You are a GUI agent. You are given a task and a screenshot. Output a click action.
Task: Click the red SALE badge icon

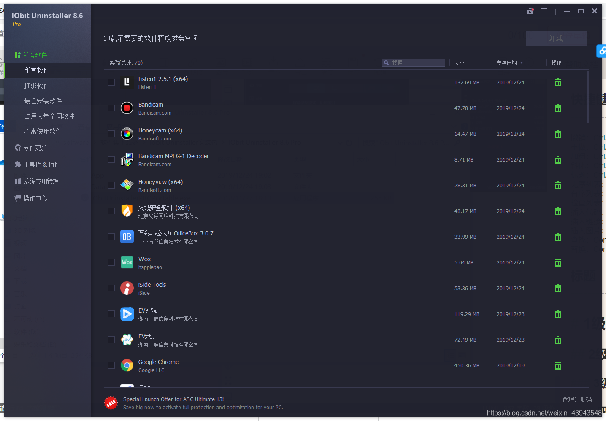(x=111, y=403)
